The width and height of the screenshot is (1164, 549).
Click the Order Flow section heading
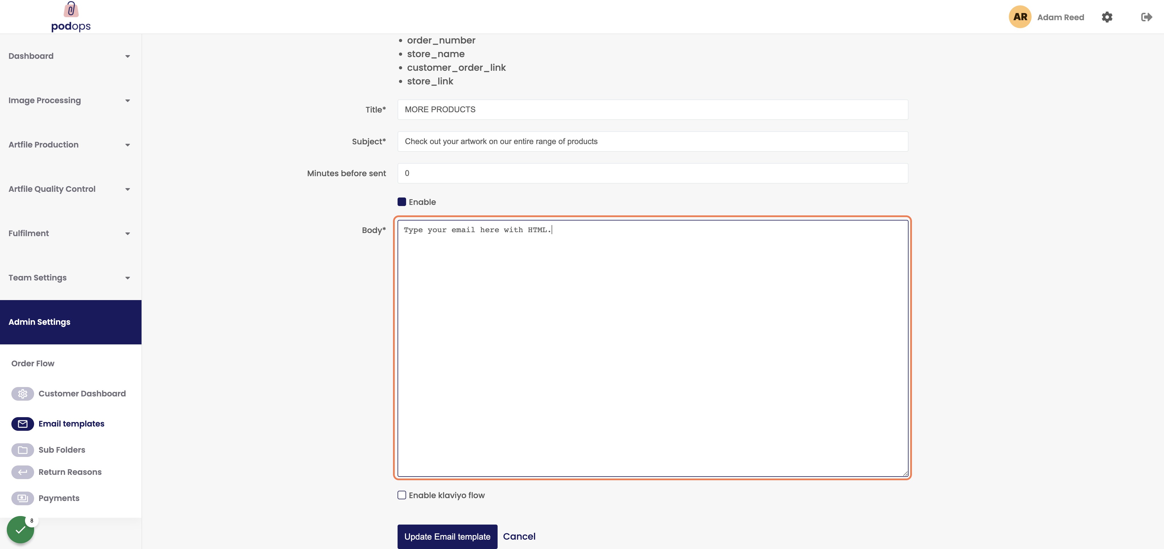click(32, 364)
